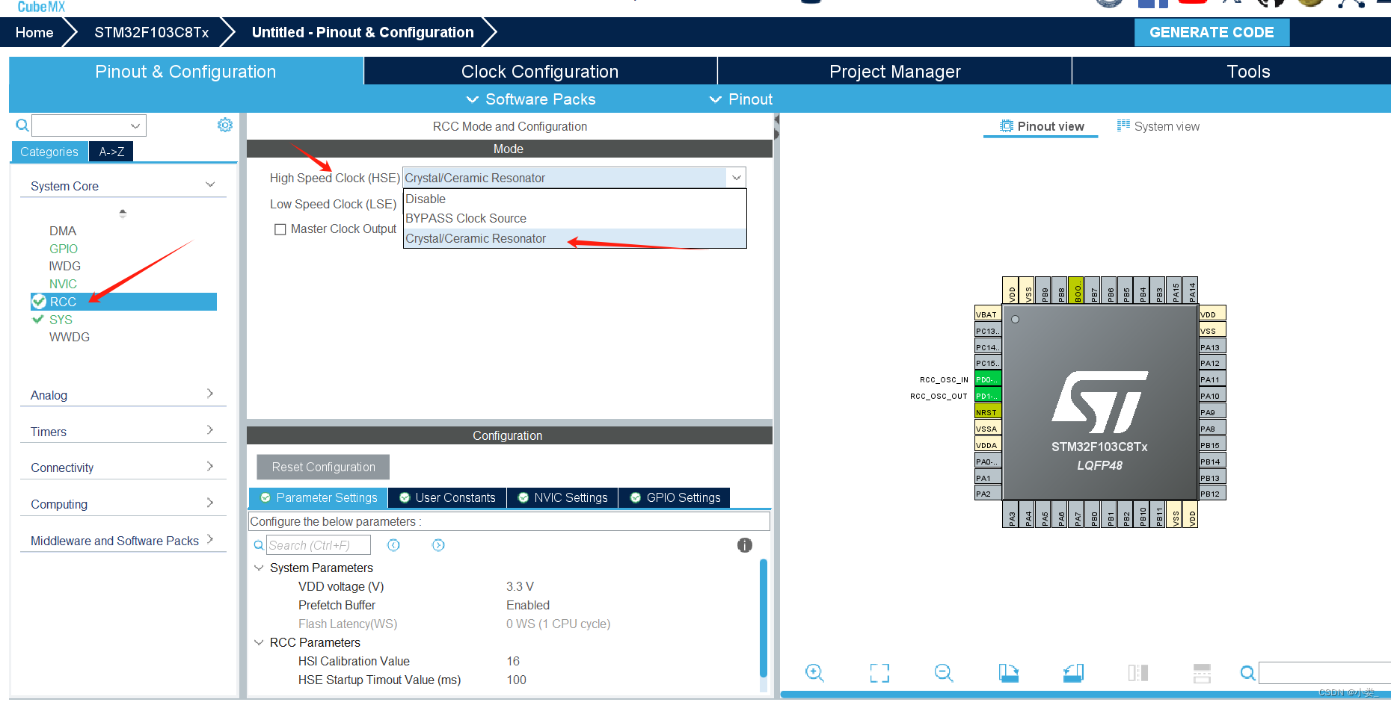
Task: Click the vertical split view icon
Action: [x=1137, y=673]
